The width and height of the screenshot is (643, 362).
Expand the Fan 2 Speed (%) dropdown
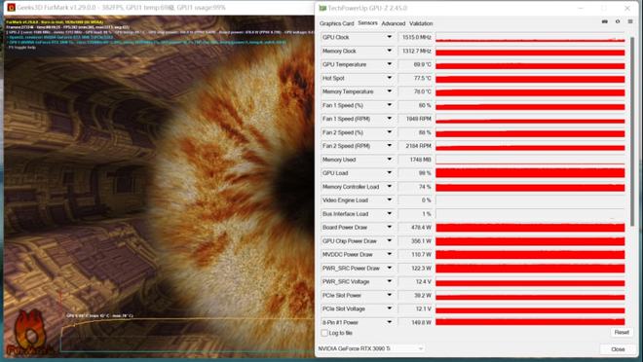click(x=389, y=132)
